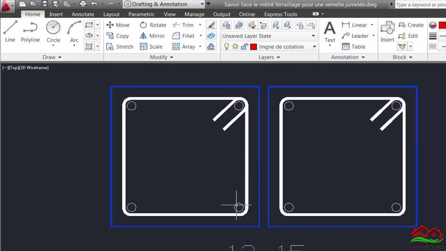The image size is (446, 251).
Task: Open Layer Properties manager icon
Action: click(226, 25)
